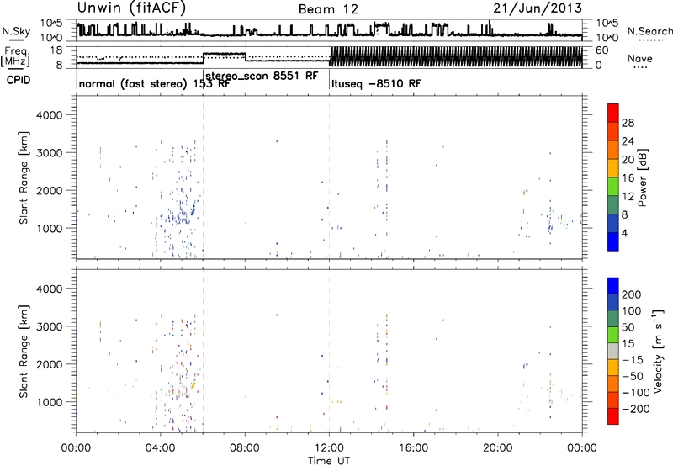Click bright green 15-50 velocity colorbar segment
This screenshot has width=673, height=466.
click(x=613, y=335)
